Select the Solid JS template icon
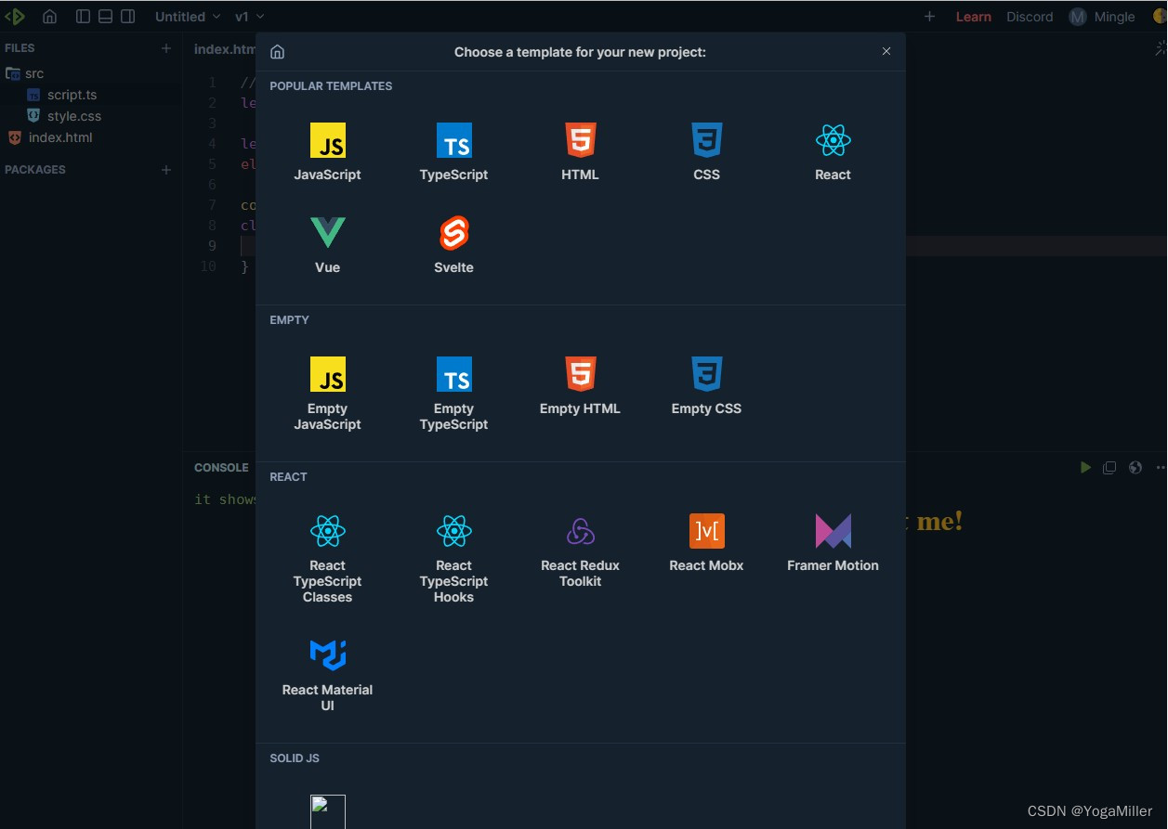The height and width of the screenshot is (829, 1168). point(327,811)
